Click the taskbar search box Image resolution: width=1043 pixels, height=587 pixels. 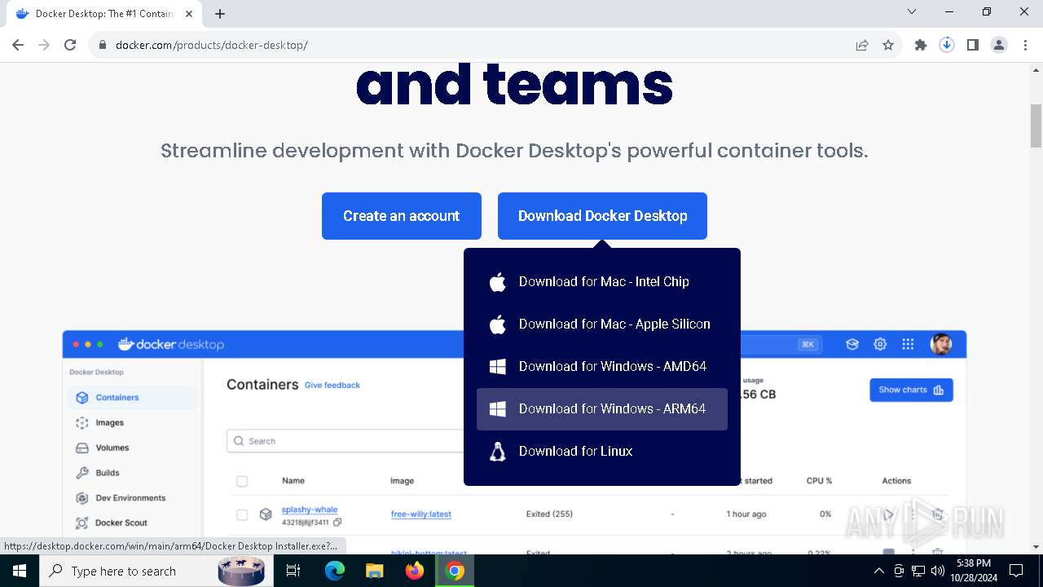coord(155,571)
